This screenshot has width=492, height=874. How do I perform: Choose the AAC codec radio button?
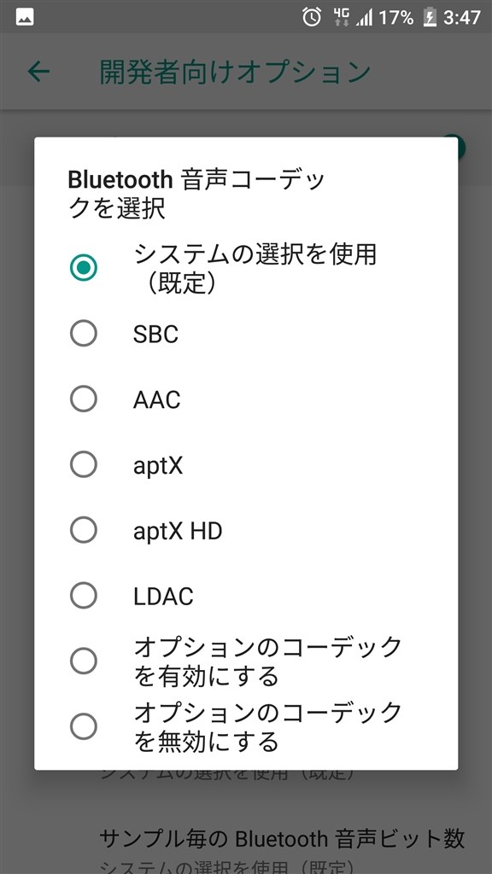click(84, 399)
